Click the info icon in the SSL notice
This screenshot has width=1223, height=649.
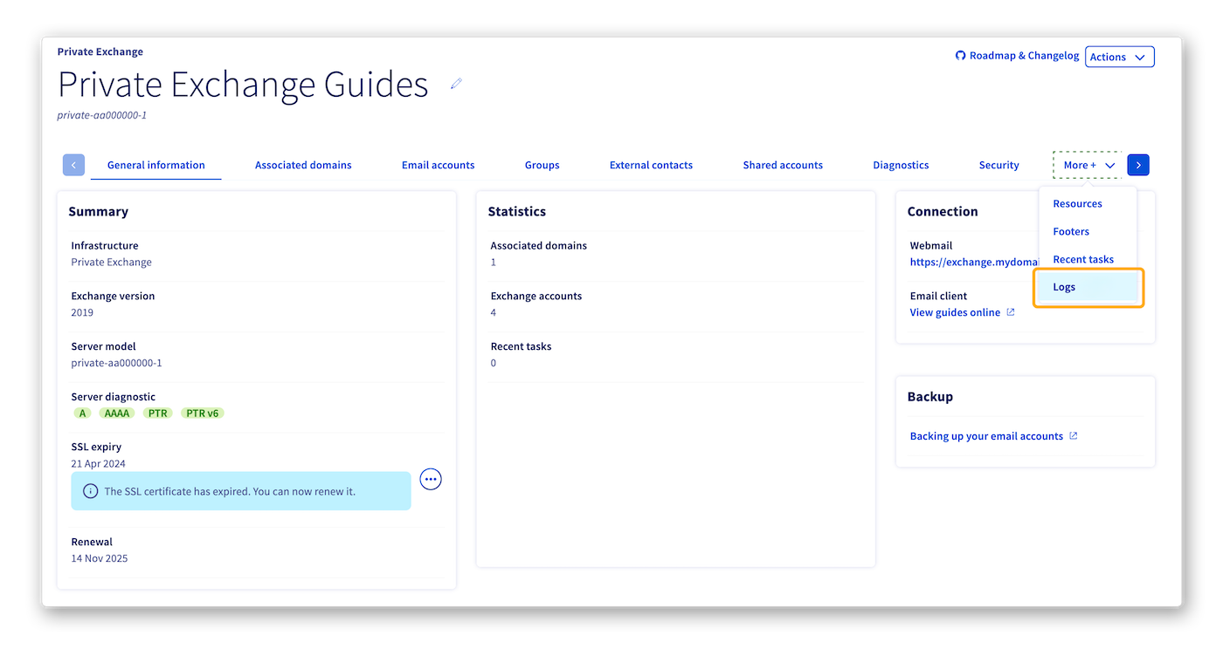89,491
